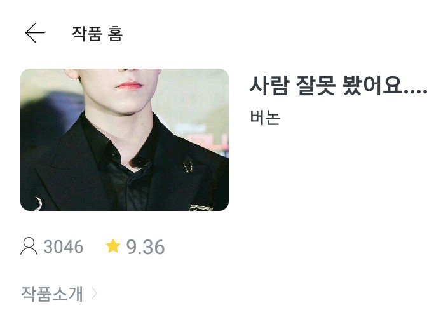Return to the previous screen via back arrow

coord(35,33)
